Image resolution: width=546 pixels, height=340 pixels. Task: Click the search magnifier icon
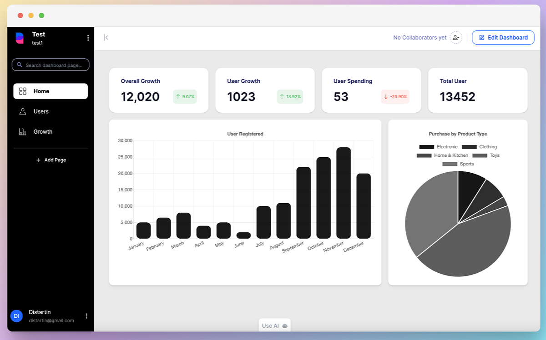click(x=19, y=65)
